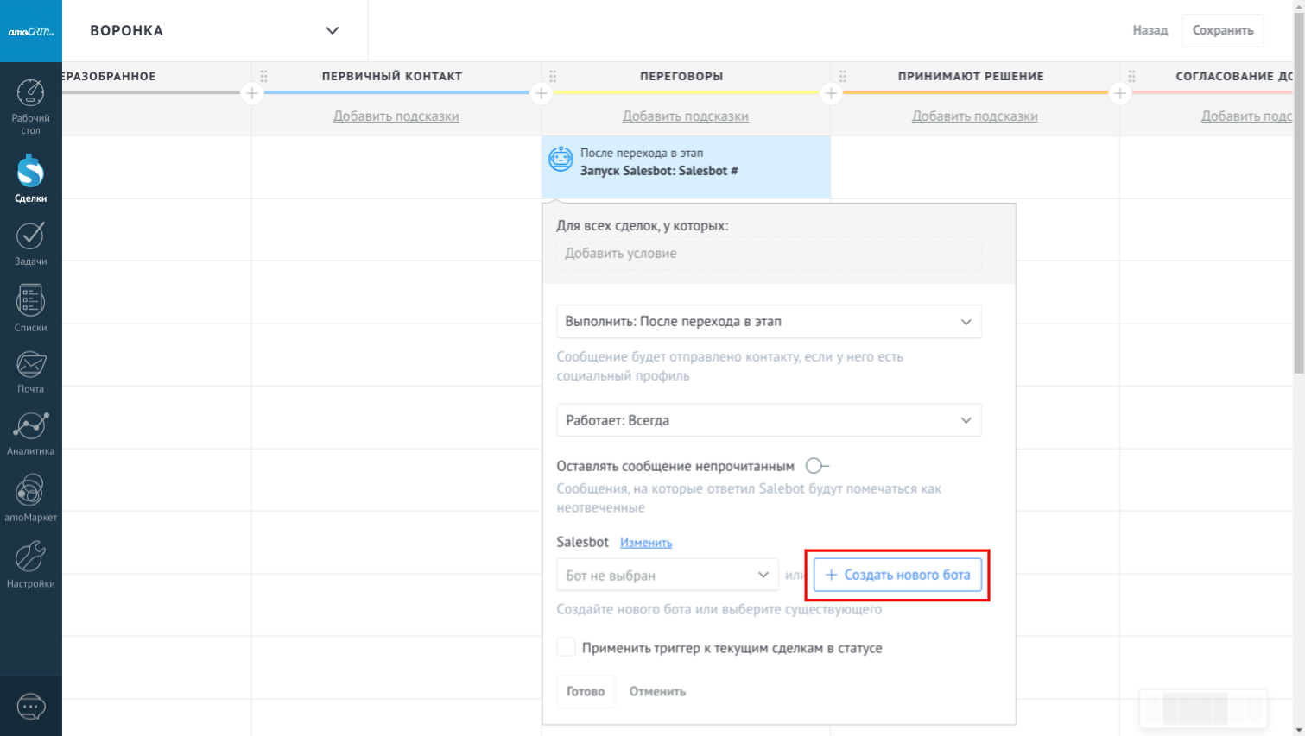This screenshot has height=736, width=1305.
Task: Click the Добавить условие input field
Action: (x=768, y=254)
